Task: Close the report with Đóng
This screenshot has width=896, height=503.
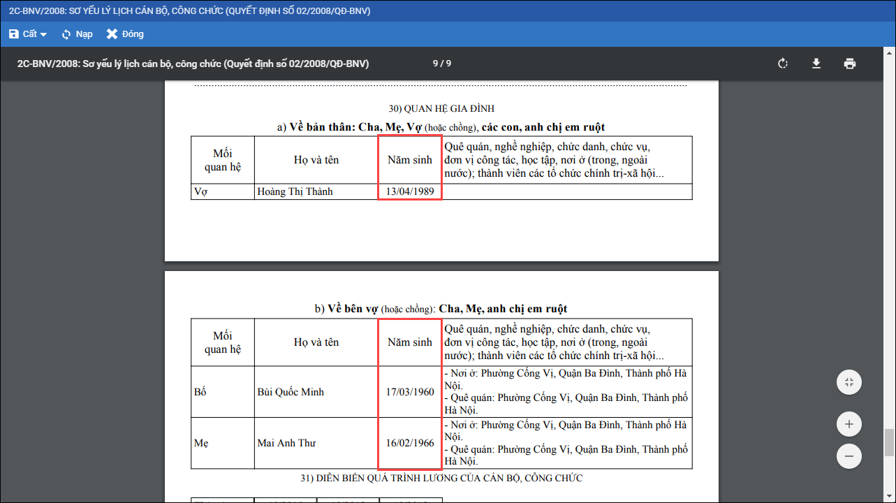Action: click(x=125, y=34)
